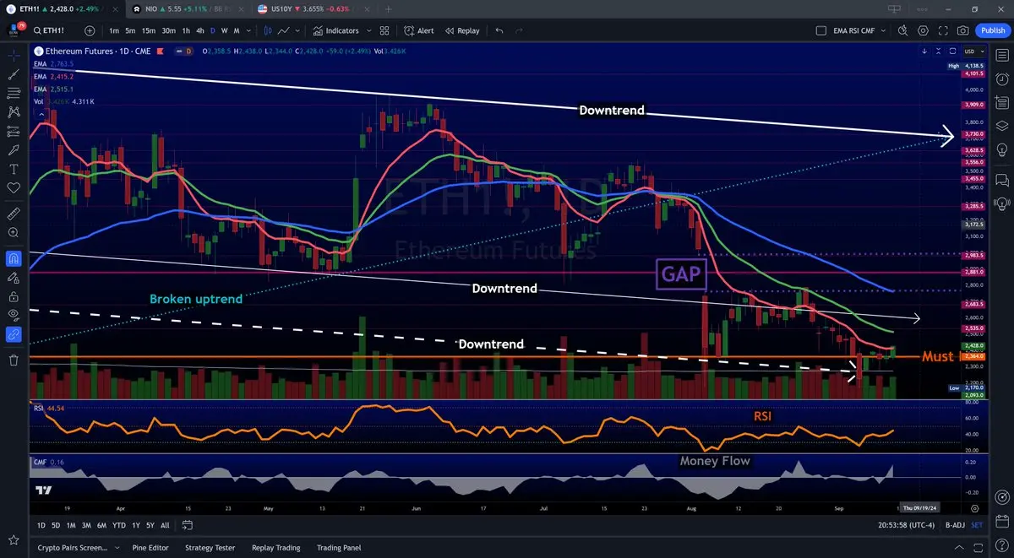Select the YTD date range

(x=118, y=525)
